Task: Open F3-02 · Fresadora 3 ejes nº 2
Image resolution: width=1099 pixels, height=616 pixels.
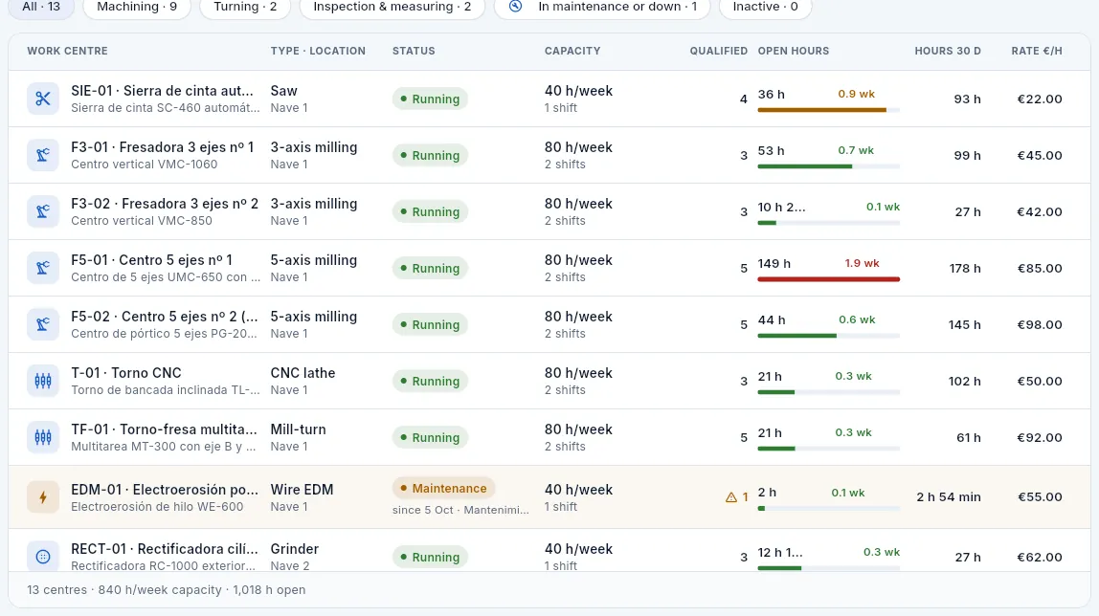Action: (x=549, y=211)
